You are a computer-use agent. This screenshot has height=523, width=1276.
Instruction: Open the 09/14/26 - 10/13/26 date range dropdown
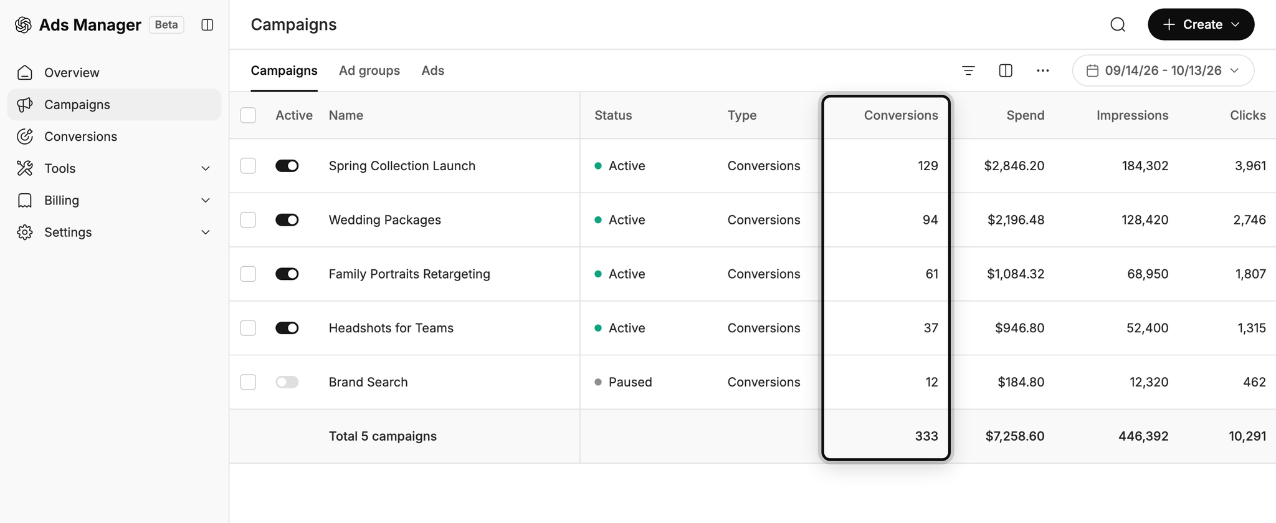(1163, 70)
